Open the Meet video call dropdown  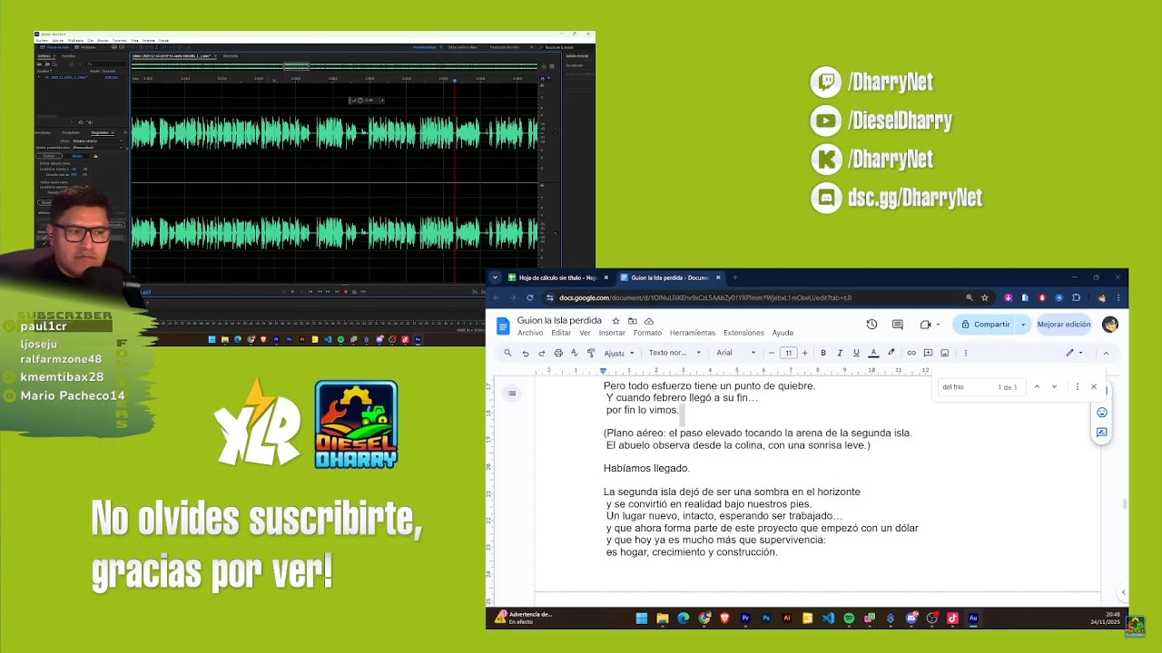tap(930, 325)
